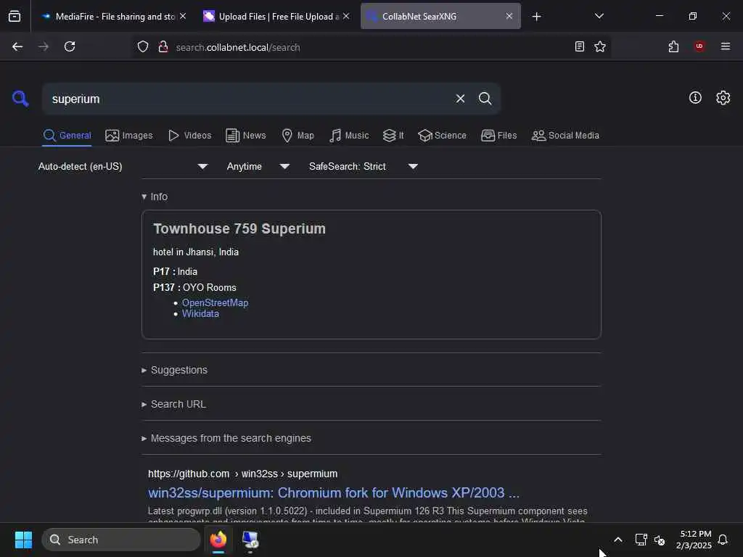Open the computer app taskbar icon
The width and height of the screenshot is (743, 557).
250,540
